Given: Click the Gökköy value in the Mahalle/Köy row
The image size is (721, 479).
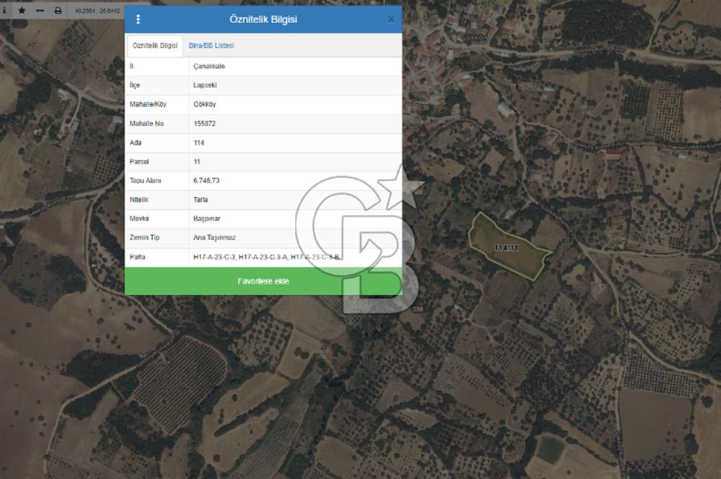Looking at the screenshot, I should [x=204, y=105].
